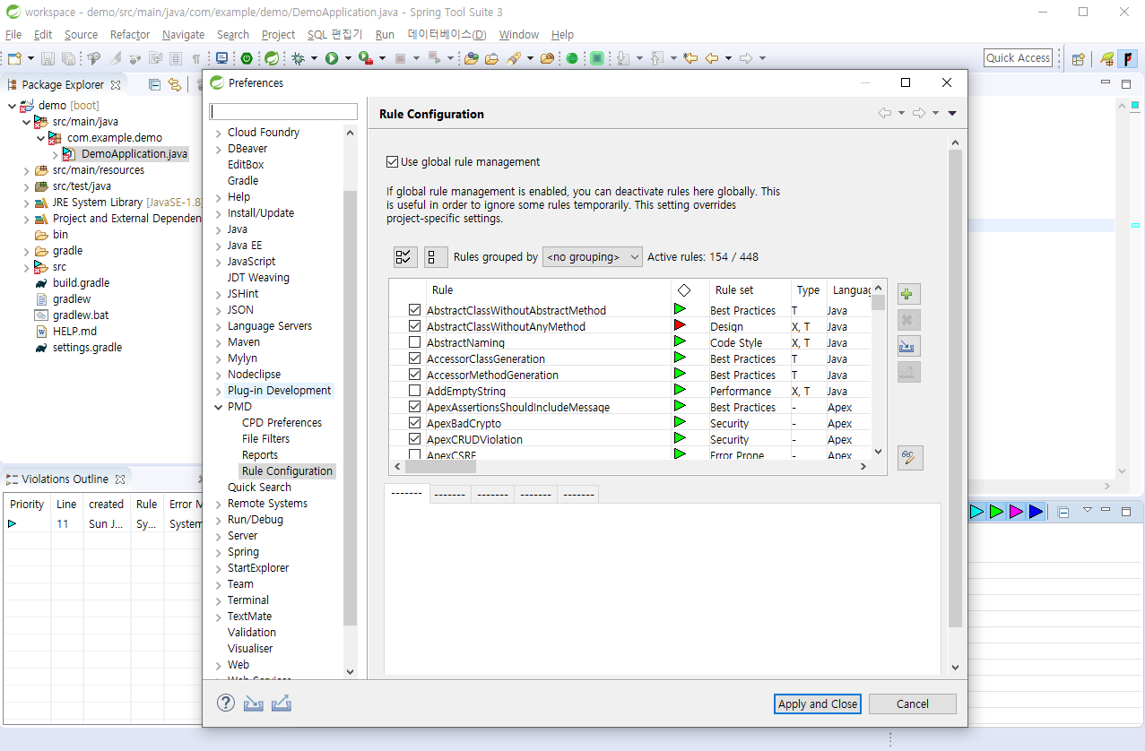Click the back navigation yellow arrow

click(x=712, y=58)
